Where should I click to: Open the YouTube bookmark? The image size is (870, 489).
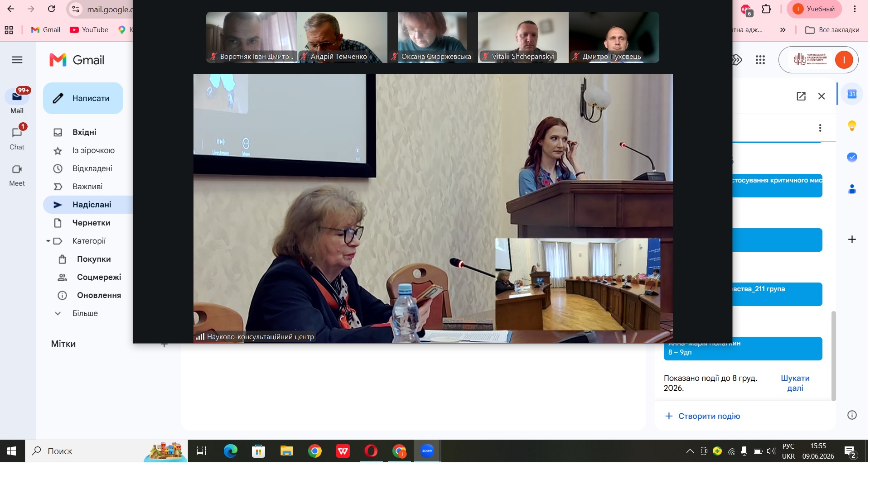(x=89, y=30)
